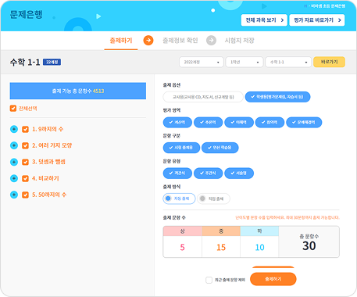Toggle the 창의력 evaluation chip

pos(270,122)
